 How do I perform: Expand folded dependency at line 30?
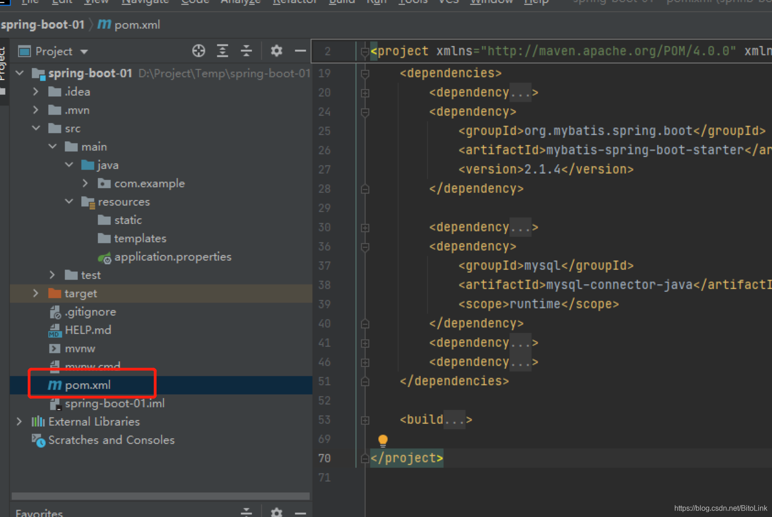[365, 228]
